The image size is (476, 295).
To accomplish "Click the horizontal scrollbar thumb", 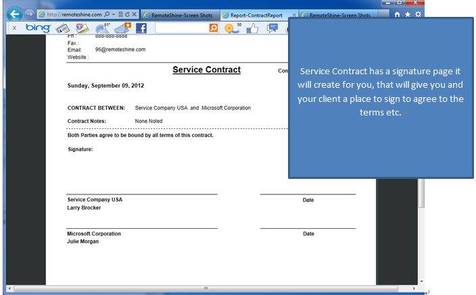I will (206, 288).
